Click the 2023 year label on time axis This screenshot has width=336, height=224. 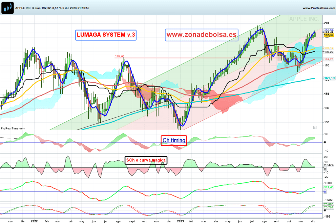pos(180,221)
